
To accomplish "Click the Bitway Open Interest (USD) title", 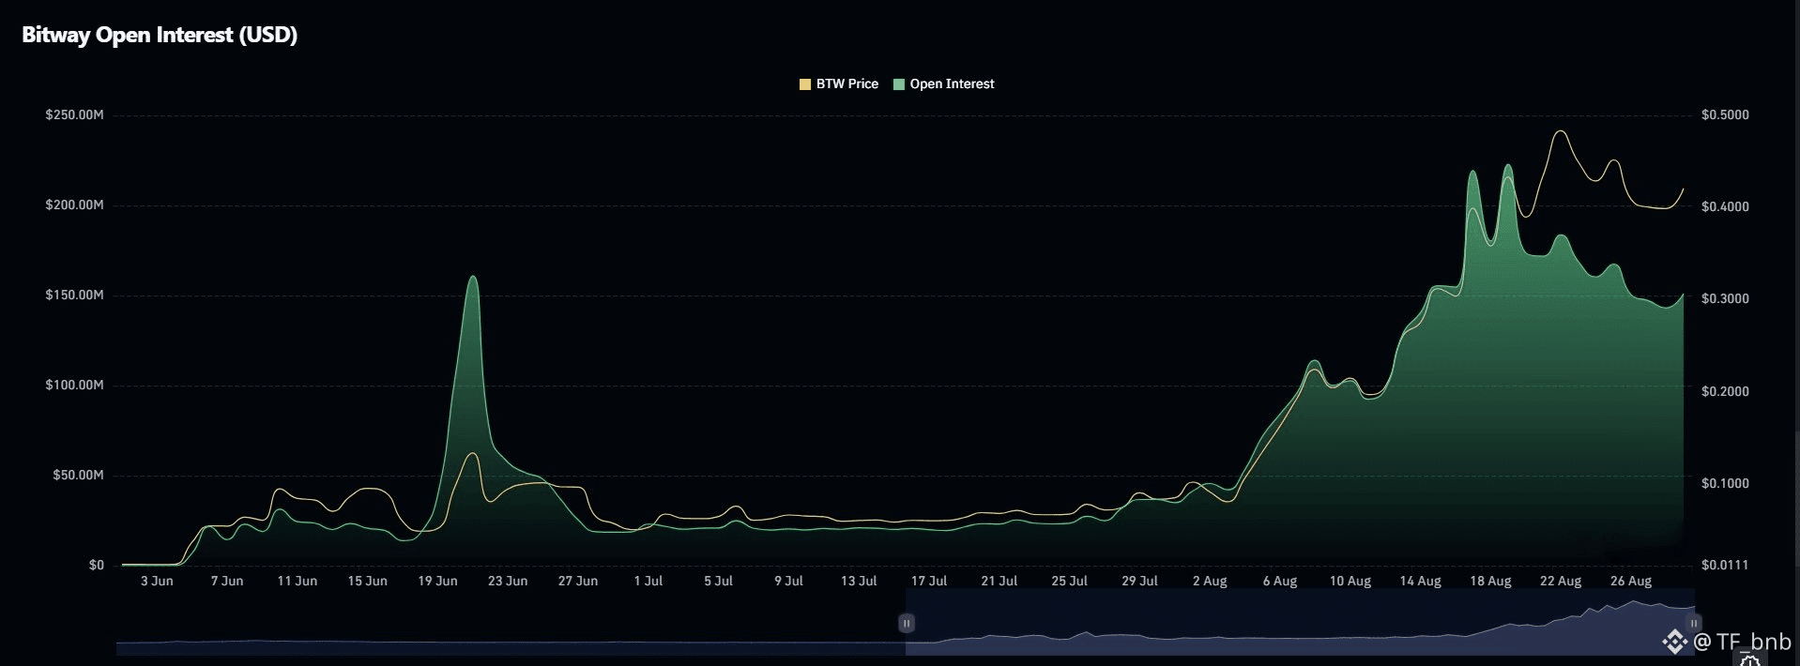I will (x=160, y=35).
